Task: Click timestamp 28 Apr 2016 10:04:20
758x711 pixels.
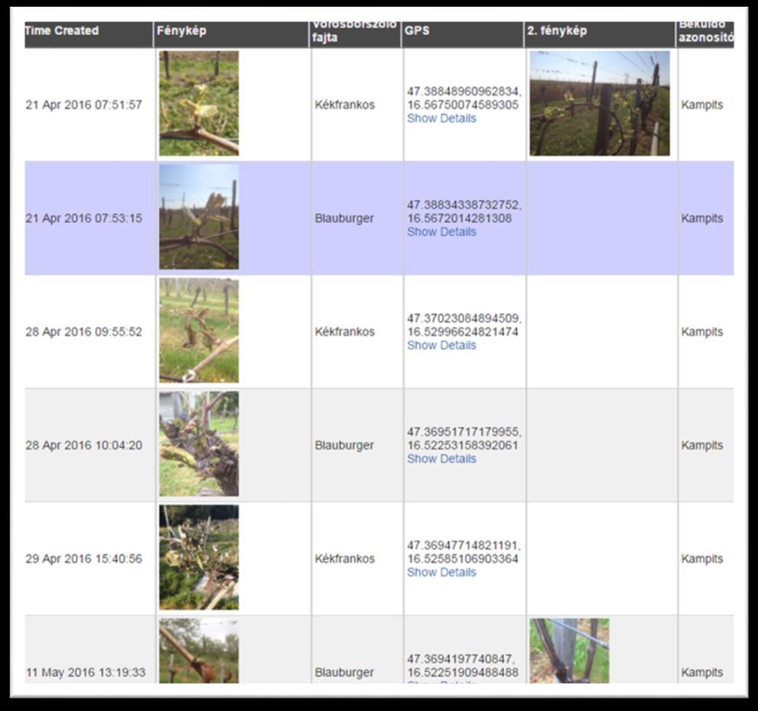Action: point(83,445)
